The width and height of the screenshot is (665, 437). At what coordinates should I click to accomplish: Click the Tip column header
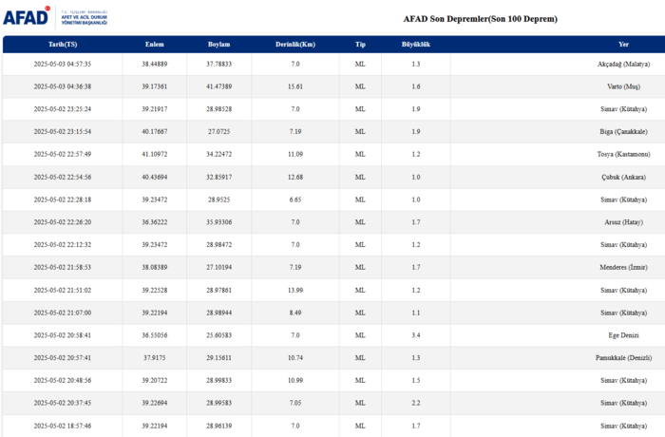pyautogui.click(x=360, y=44)
